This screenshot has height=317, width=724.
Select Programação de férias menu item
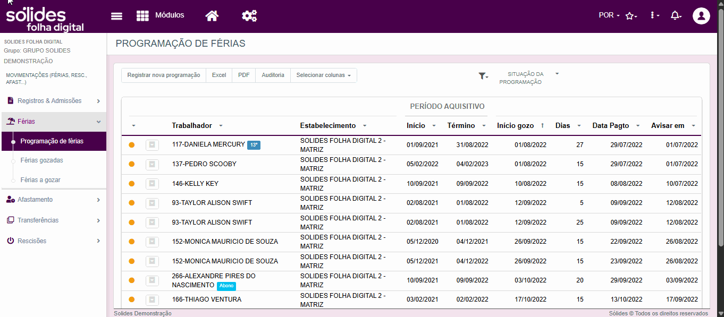pyautogui.click(x=53, y=141)
